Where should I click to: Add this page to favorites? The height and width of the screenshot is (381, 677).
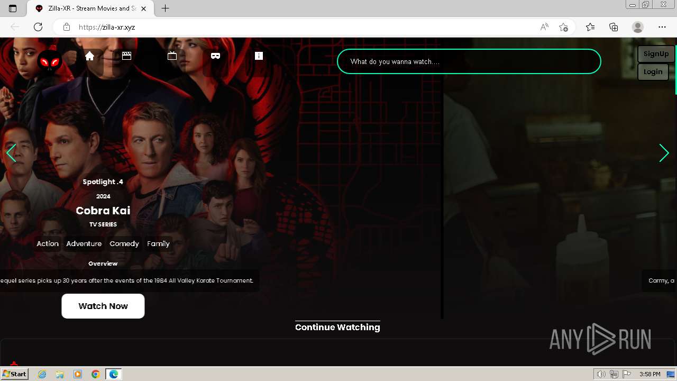pyautogui.click(x=563, y=27)
